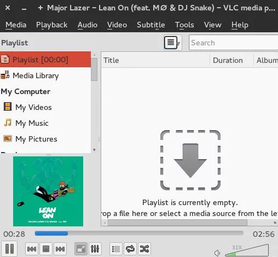Image resolution: width=278 pixels, height=257 pixels.
Task: Open the Subtitle menu
Action: (151, 25)
